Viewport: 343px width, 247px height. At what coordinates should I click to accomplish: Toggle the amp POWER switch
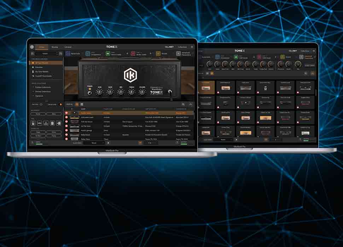pyautogui.click(x=89, y=93)
